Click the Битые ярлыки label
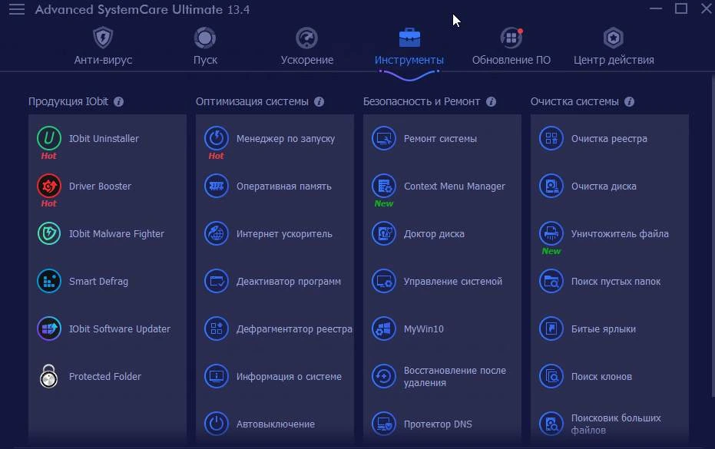This screenshot has height=449, width=715. click(x=604, y=328)
